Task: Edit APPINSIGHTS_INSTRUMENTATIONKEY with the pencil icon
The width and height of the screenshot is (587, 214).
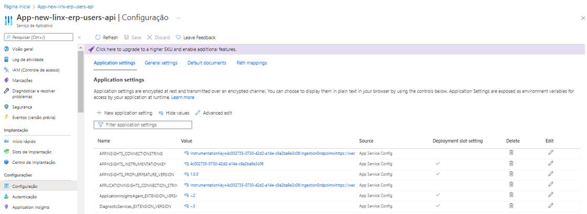Action: [551, 163]
